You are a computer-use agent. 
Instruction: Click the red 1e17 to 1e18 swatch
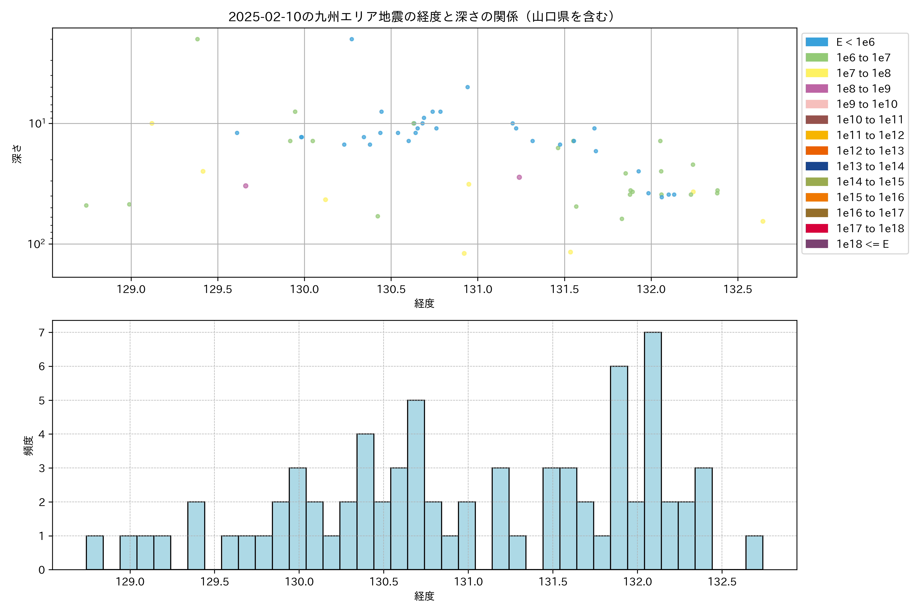click(x=817, y=228)
